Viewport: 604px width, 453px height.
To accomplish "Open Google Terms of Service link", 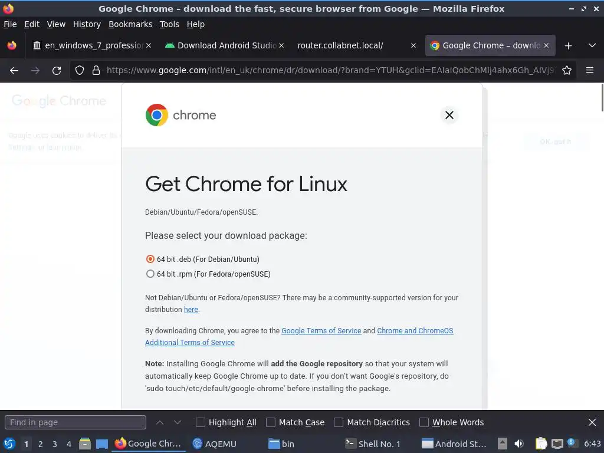I will pyautogui.click(x=321, y=330).
